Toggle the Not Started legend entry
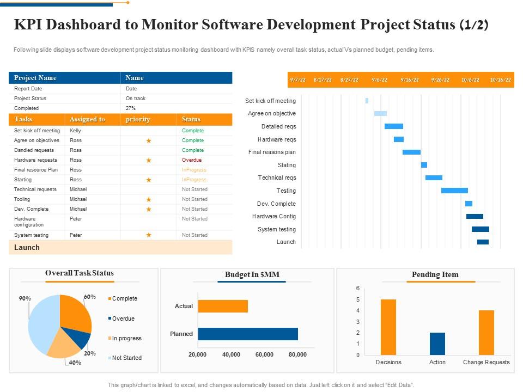Screen dimensions: 523x392 pyautogui.click(x=108, y=358)
